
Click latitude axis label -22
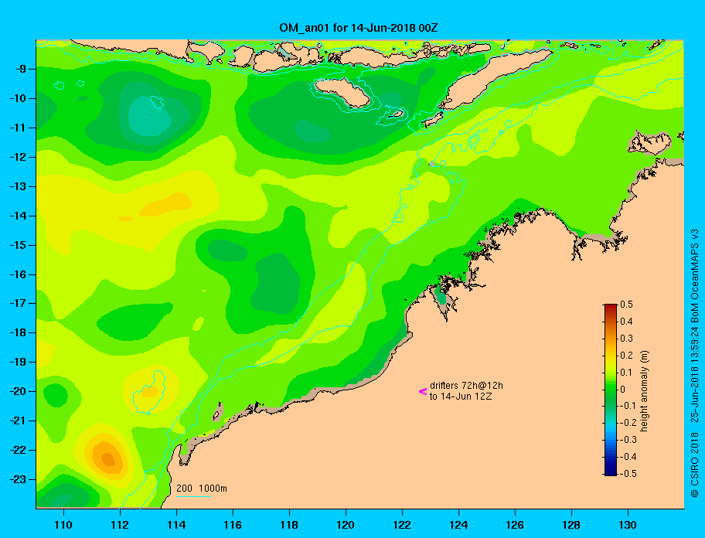pos(17,450)
